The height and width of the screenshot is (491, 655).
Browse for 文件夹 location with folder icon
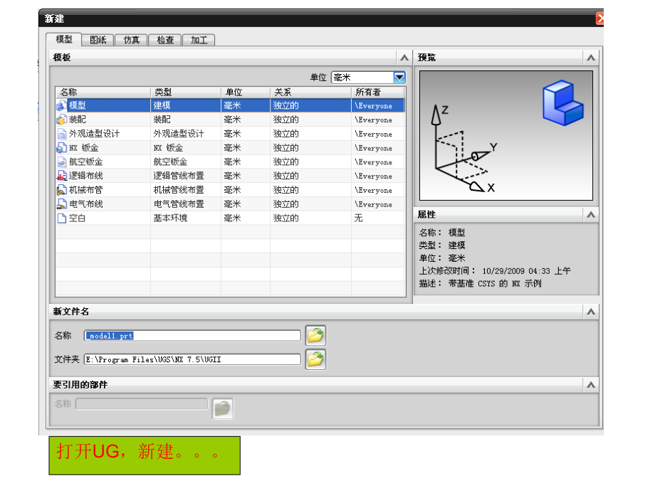point(315,359)
